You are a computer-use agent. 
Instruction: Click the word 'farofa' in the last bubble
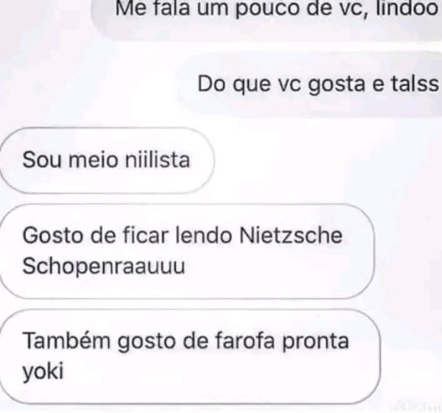click(244, 341)
